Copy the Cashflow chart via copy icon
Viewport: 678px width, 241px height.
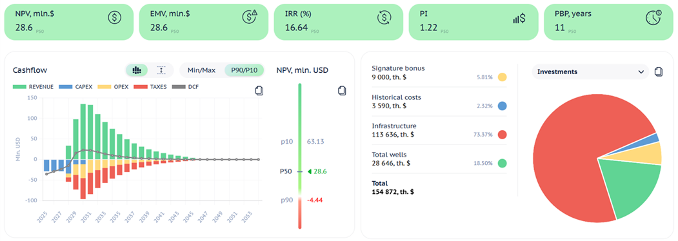(x=259, y=91)
